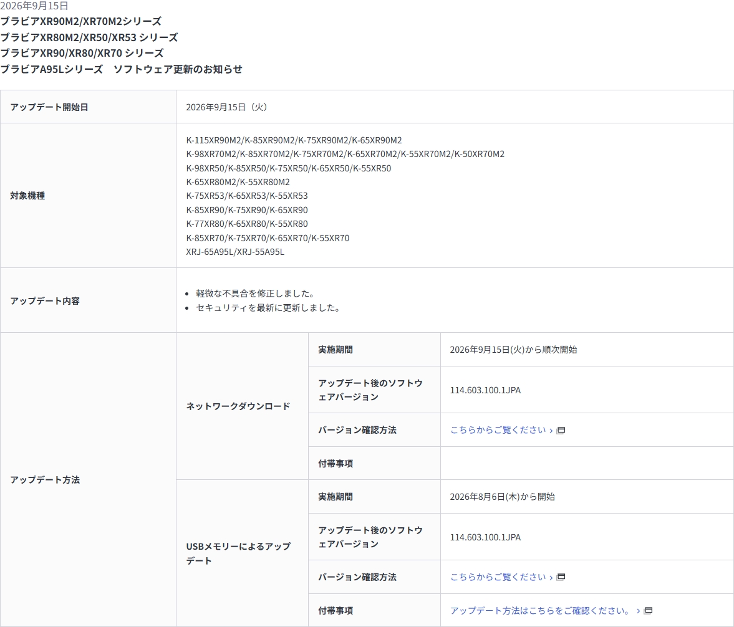
Task: Select model line K-65XR80M2/K-55XR80M2
Action: click(238, 182)
